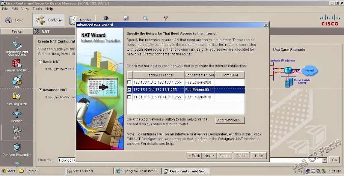Expand the How do I dropdown arrow
The height and width of the screenshot is (176, 344).
325,160
